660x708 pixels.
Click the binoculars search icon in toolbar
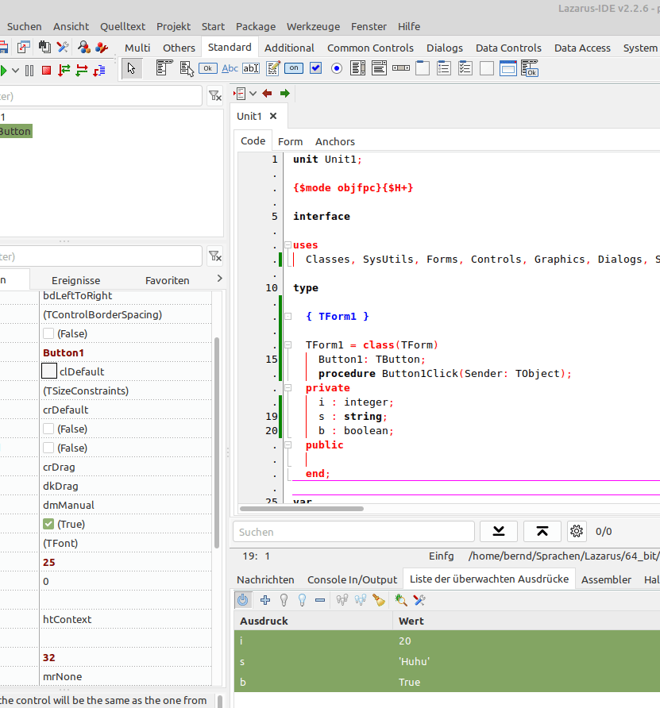tap(44, 47)
